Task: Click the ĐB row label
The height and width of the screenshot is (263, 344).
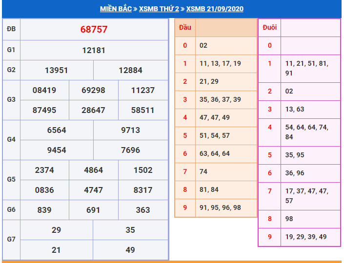Action: point(11,29)
